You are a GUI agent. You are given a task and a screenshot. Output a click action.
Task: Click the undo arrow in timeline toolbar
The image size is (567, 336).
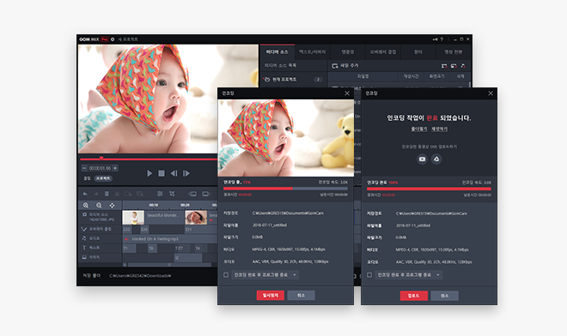[85, 194]
